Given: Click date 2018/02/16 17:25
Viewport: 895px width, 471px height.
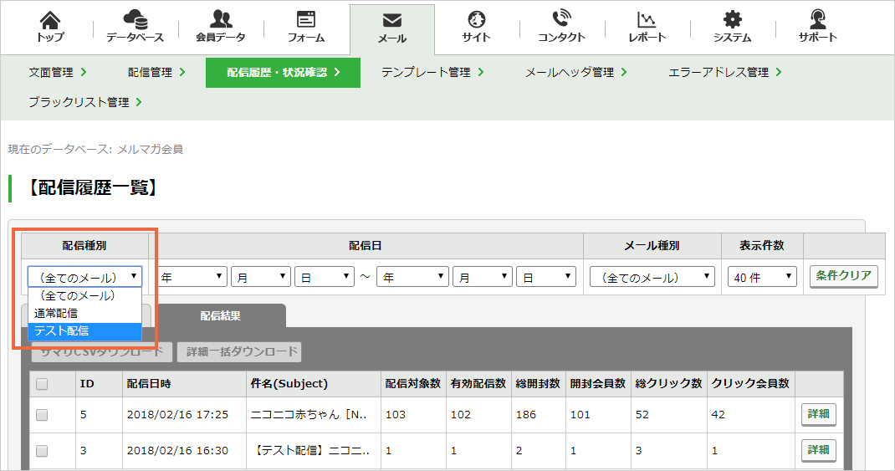Looking at the screenshot, I should (177, 414).
